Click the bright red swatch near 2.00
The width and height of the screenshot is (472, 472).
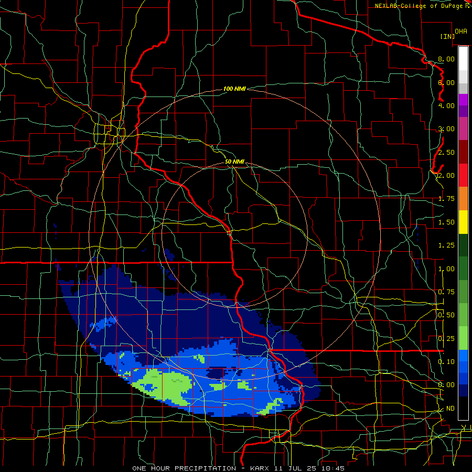click(x=463, y=175)
